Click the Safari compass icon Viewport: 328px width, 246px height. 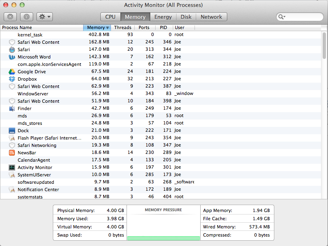click(x=12, y=50)
